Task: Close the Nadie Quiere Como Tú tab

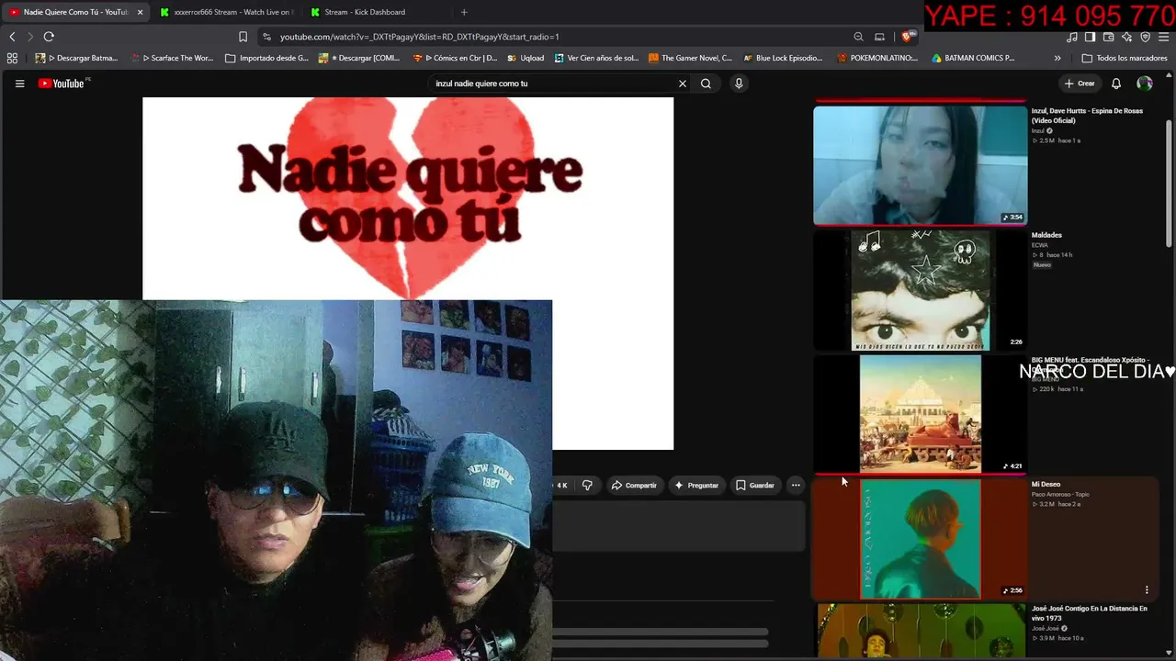Action: [141, 12]
